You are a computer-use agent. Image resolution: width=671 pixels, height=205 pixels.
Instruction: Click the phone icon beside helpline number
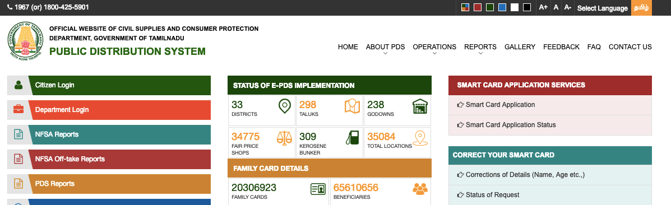click(10, 8)
